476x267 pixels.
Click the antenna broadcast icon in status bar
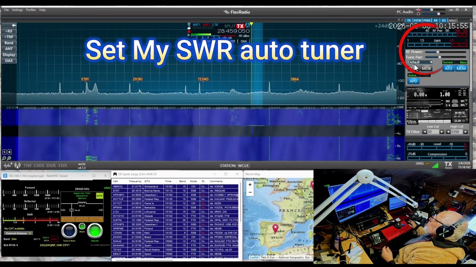pyautogui.click(x=17, y=165)
